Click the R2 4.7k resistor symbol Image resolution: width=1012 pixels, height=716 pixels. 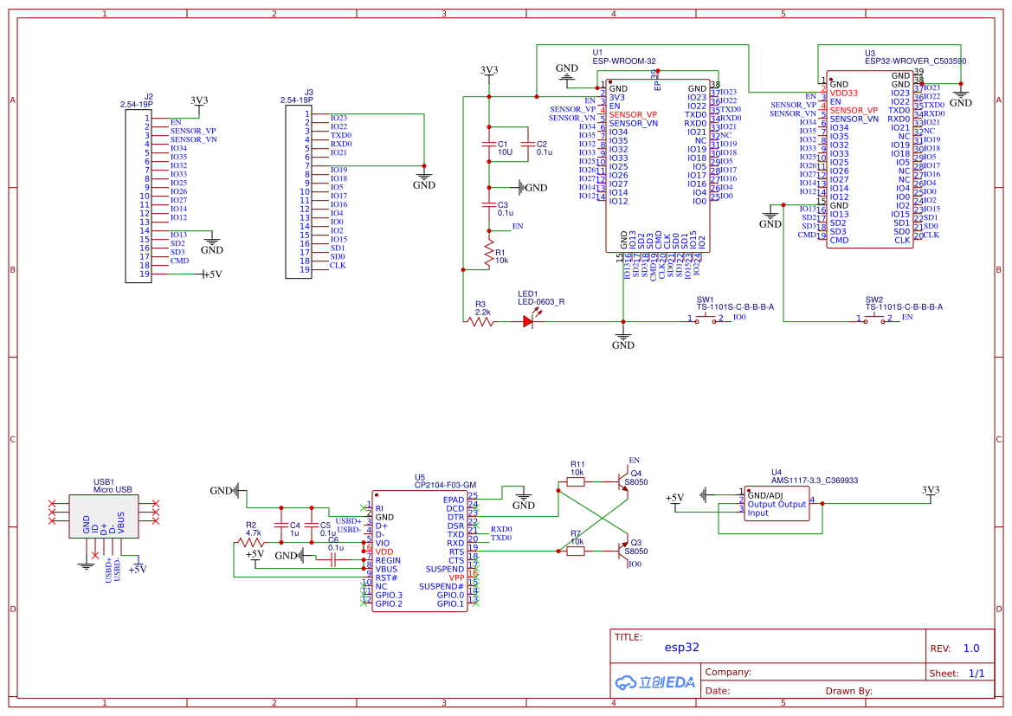pyautogui.click(x=251, y=542)
